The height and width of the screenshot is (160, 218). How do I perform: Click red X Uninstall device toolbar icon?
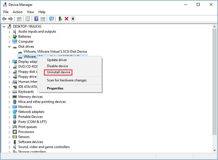coord(66,19)
